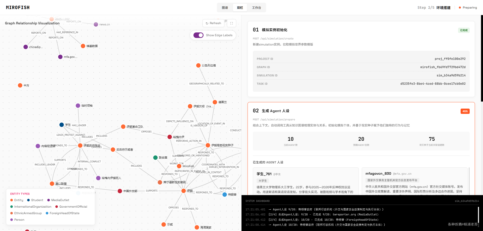This screenshot has height=231, width=483.
Task: Click the mfa.gov... graph node
Action: pyautogui.click(x=60, y=57)
